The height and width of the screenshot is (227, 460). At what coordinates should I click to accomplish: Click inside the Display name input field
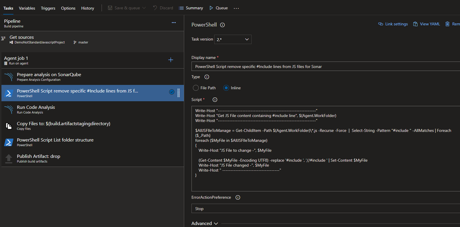pyautogui.click(x=326, y=67)
